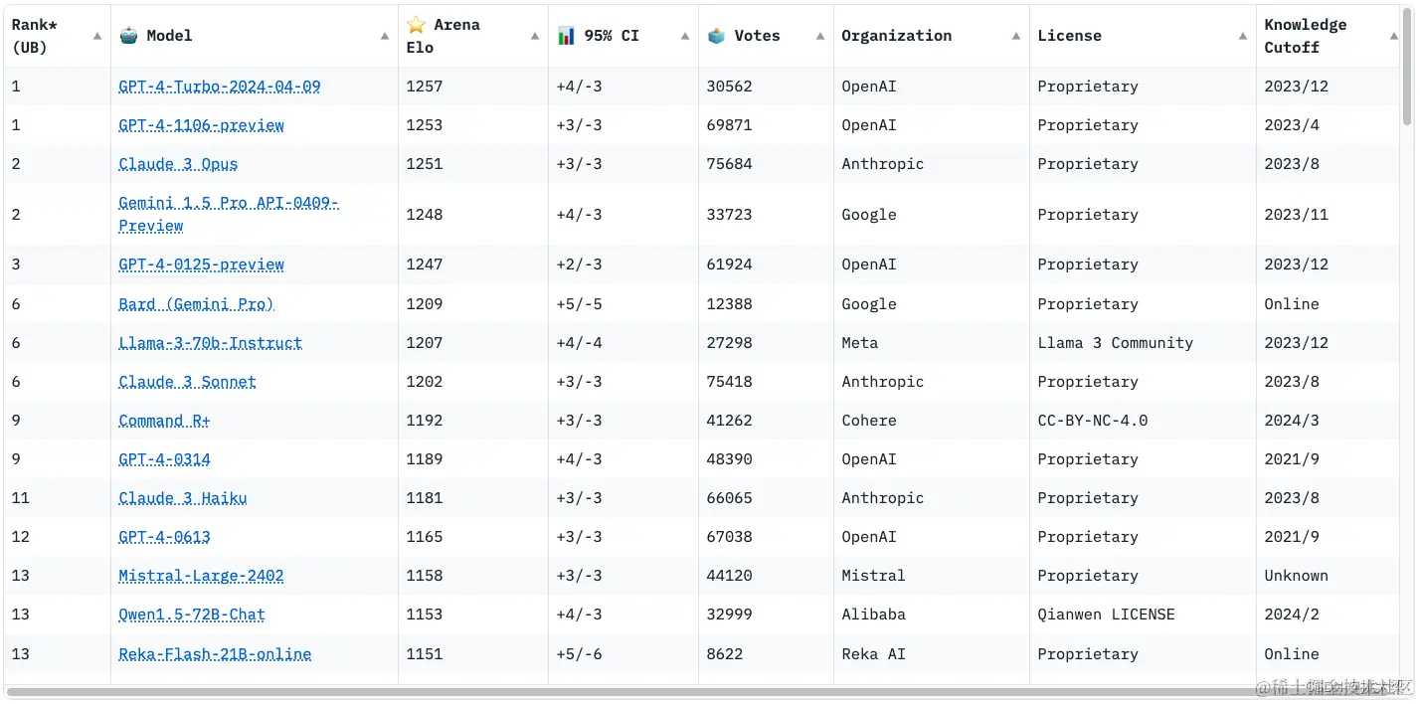Sort table by Organization column arrow
This screenshot has width=1420, height=704.
point(1016,36)
